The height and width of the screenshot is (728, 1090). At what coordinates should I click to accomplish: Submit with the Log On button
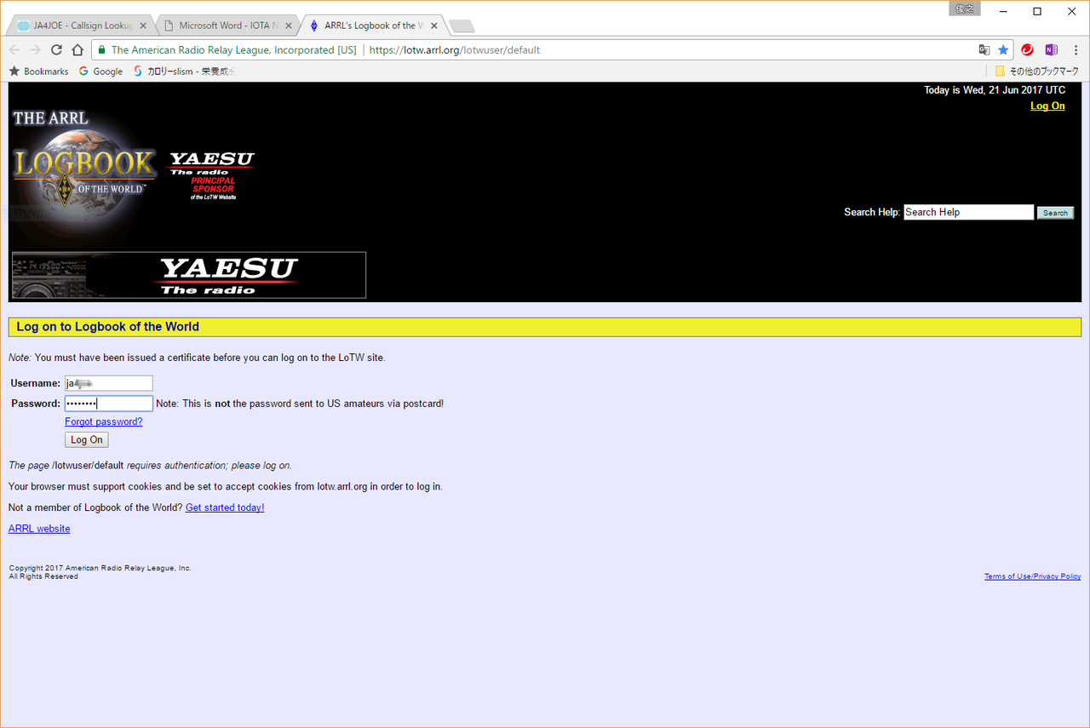[x=87, y=440]
